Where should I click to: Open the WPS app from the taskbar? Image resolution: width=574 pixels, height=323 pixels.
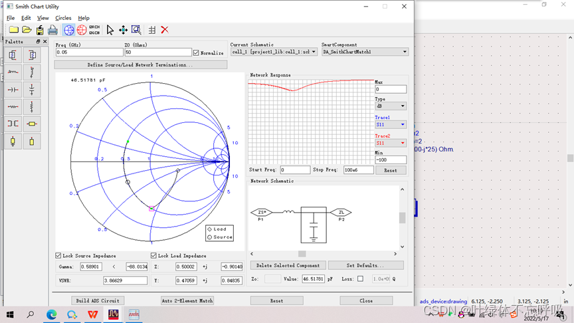pyautogui.click(x=92, y=314)
